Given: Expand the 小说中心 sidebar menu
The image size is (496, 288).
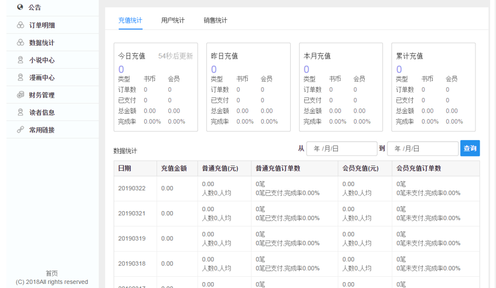Looking at the screenshot, I should click(x=42, y=60).
